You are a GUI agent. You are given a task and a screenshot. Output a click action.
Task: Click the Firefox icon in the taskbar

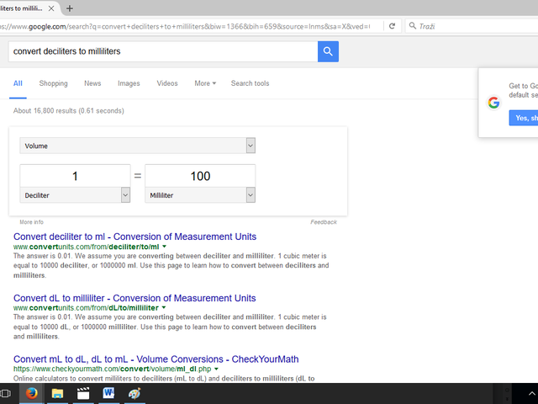coord(32,393)
